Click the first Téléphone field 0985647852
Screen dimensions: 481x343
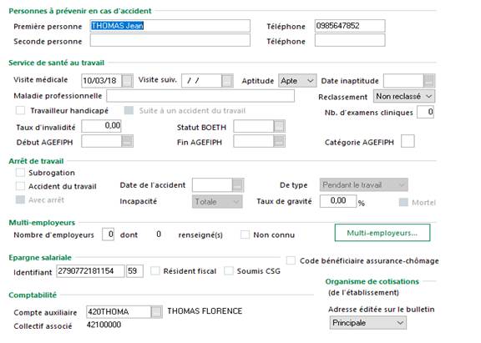350,26
